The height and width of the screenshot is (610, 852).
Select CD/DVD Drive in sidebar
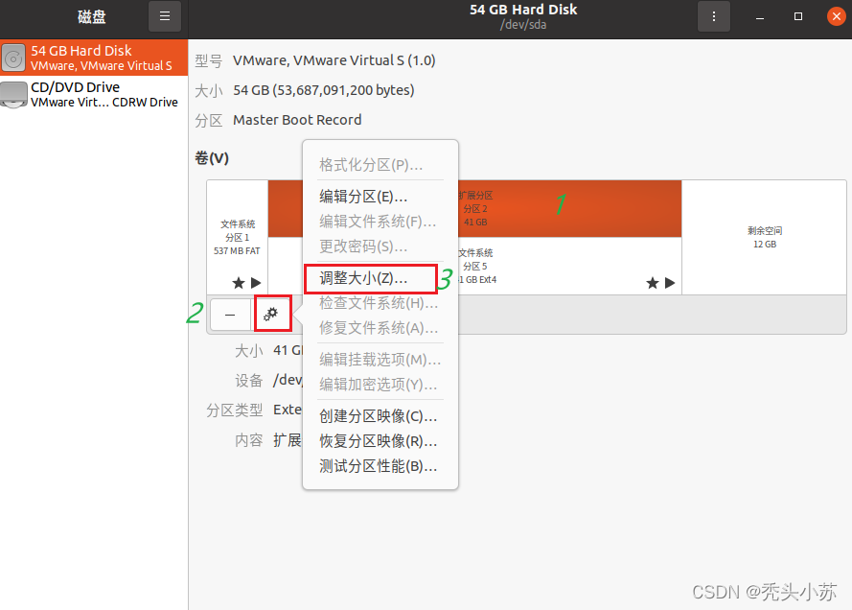94,94
